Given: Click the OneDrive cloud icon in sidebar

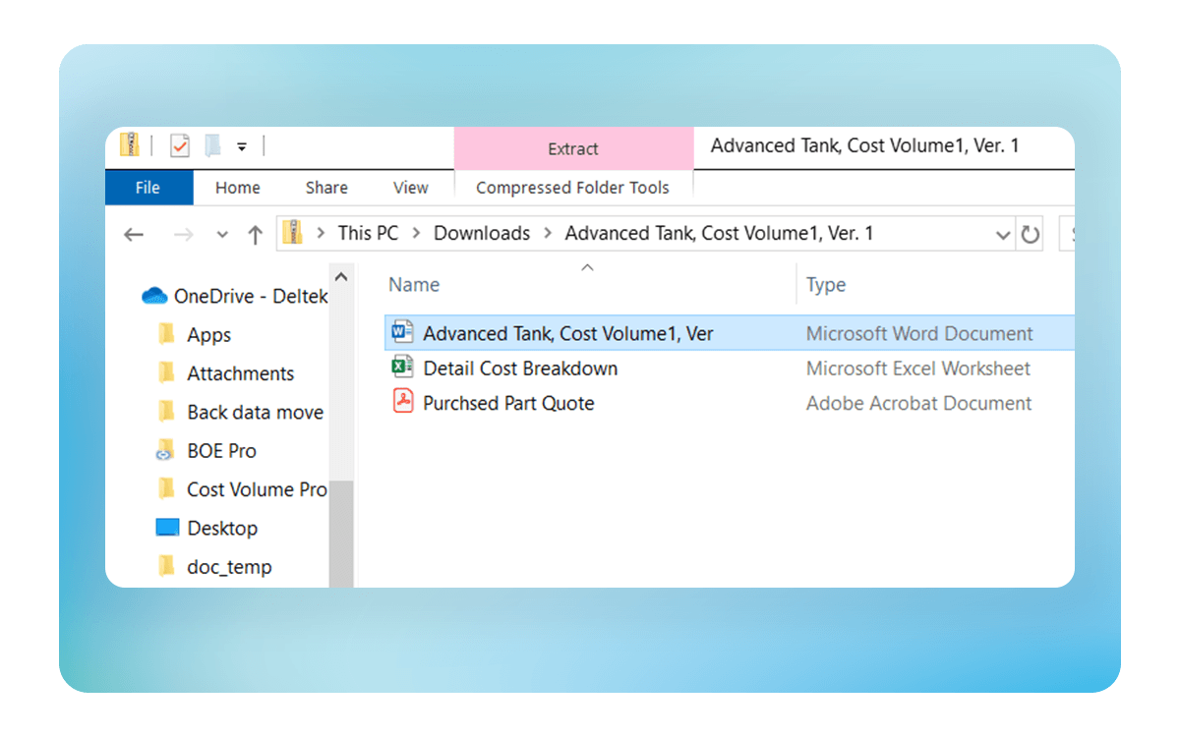Looking at the screenshot, I should 154,296.
